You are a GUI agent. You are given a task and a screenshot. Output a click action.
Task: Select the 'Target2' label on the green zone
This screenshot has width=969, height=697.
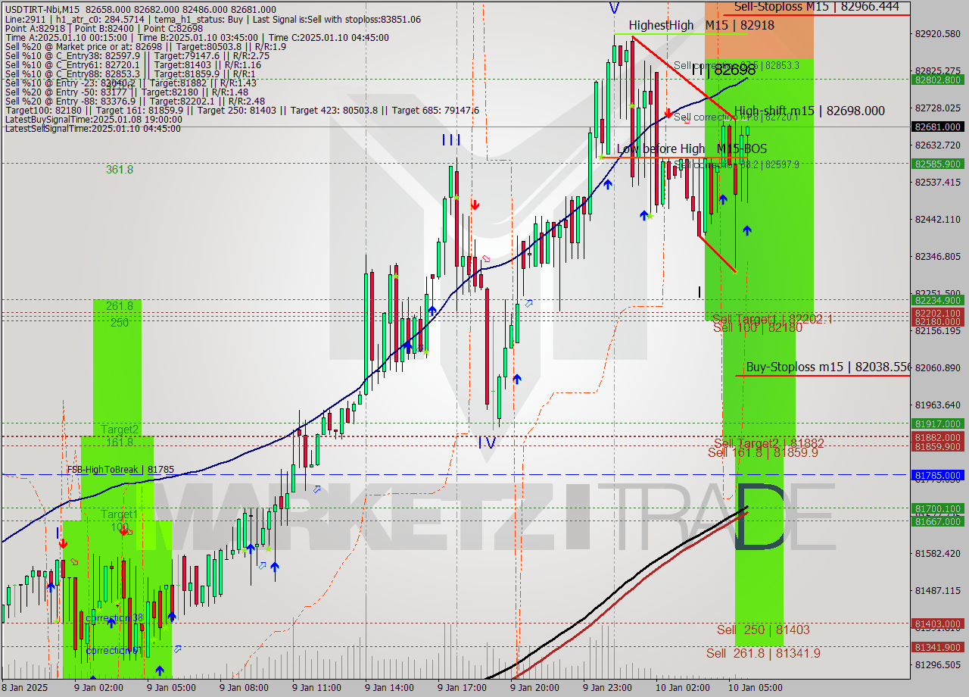pos(120,430)
